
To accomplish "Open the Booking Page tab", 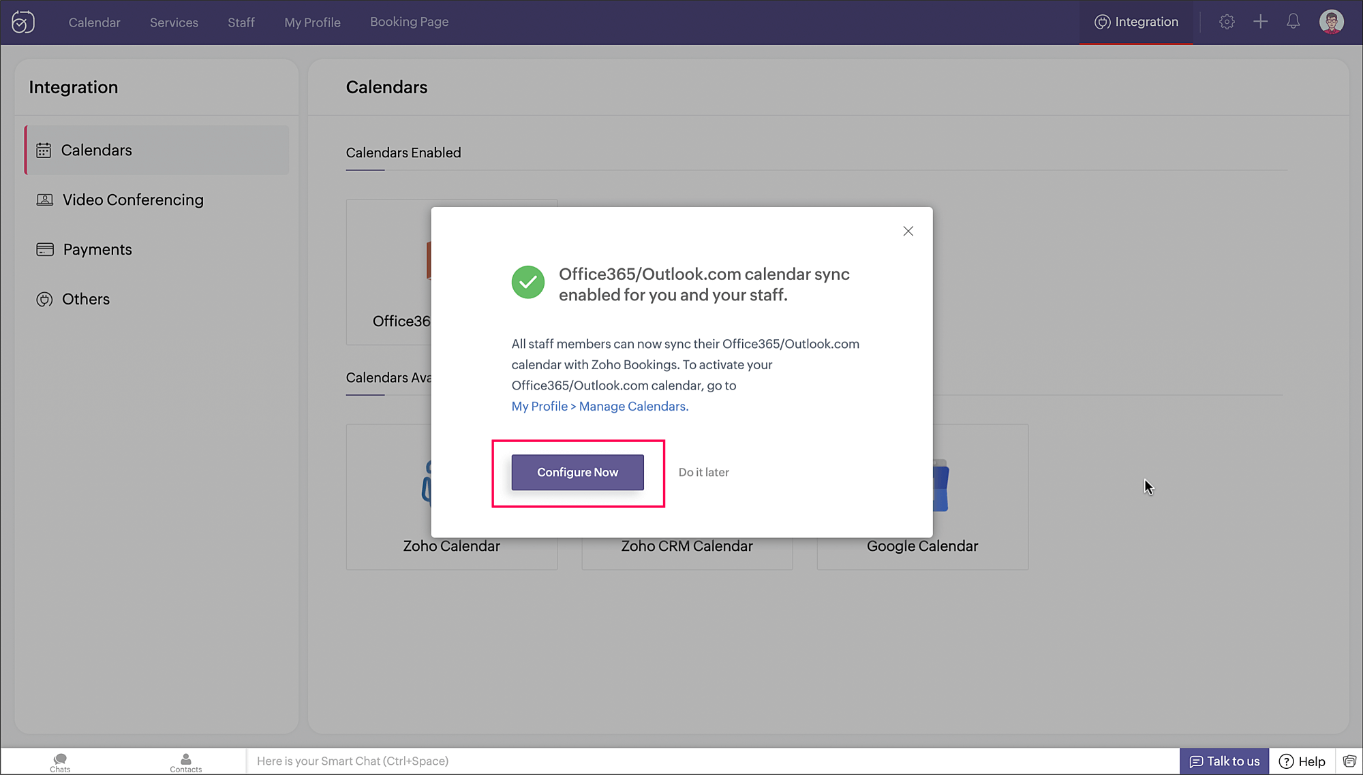I will click(409, 22).
